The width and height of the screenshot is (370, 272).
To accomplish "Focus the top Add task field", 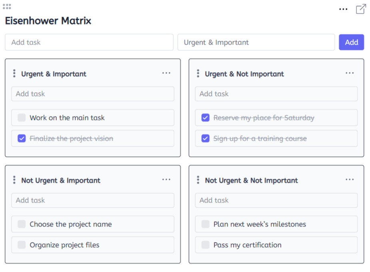I will tap(89, 42).
